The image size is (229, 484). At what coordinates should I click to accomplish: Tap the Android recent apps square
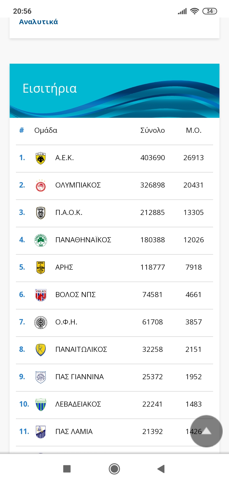point(67,469)
